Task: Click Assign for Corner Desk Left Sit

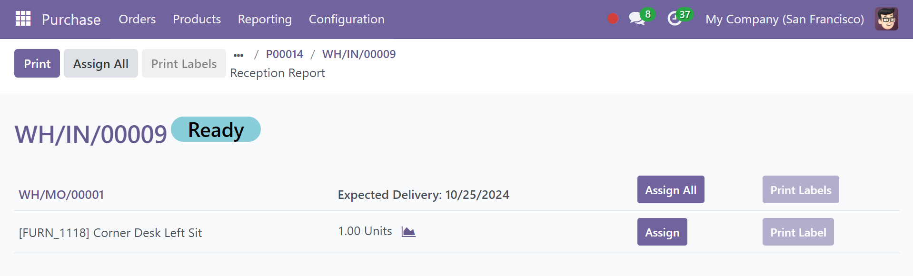Action: [x=662, y=232]
